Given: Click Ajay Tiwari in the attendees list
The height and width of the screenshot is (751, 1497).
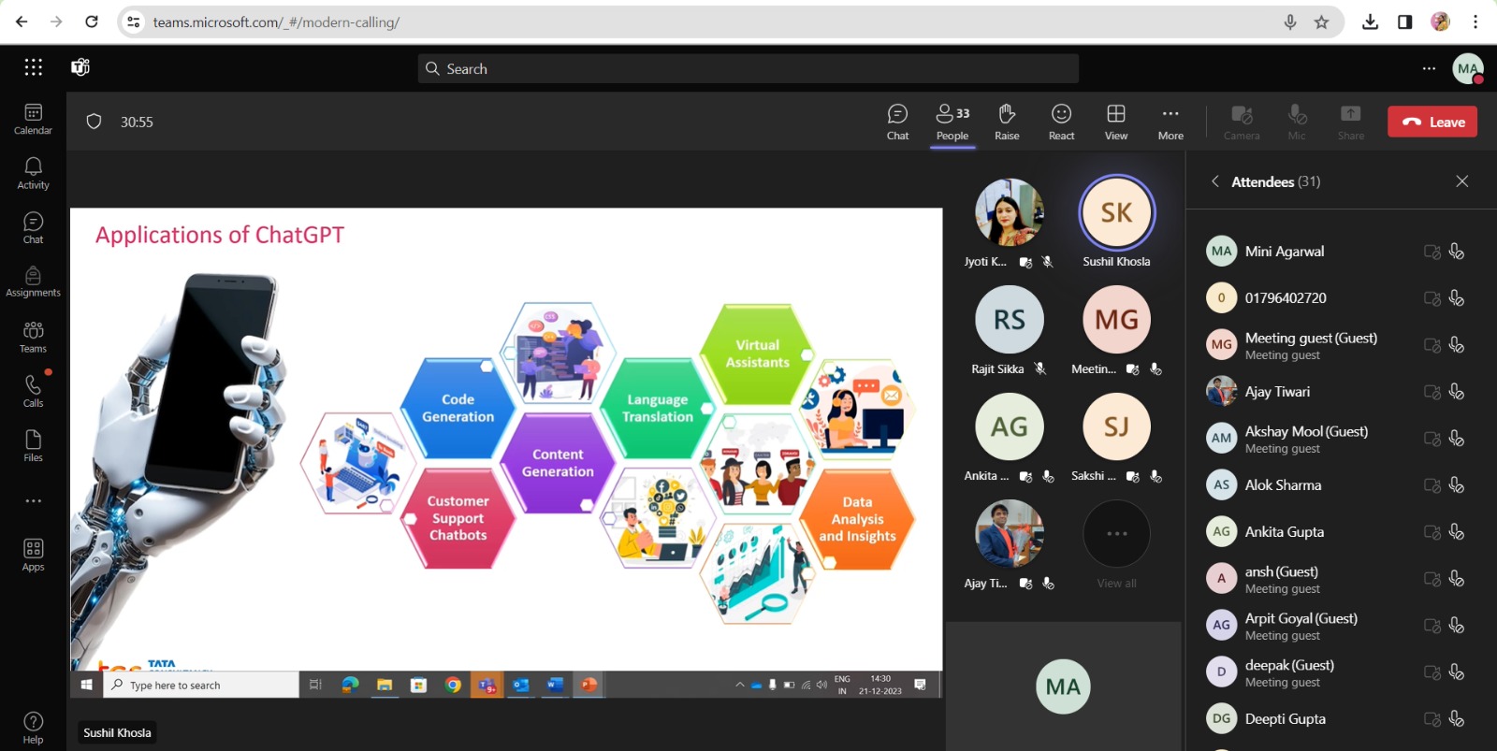Looking at the screenshot, I should [1277, 392].
